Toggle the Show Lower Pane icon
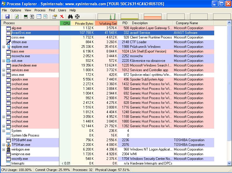 click(39, 17)
